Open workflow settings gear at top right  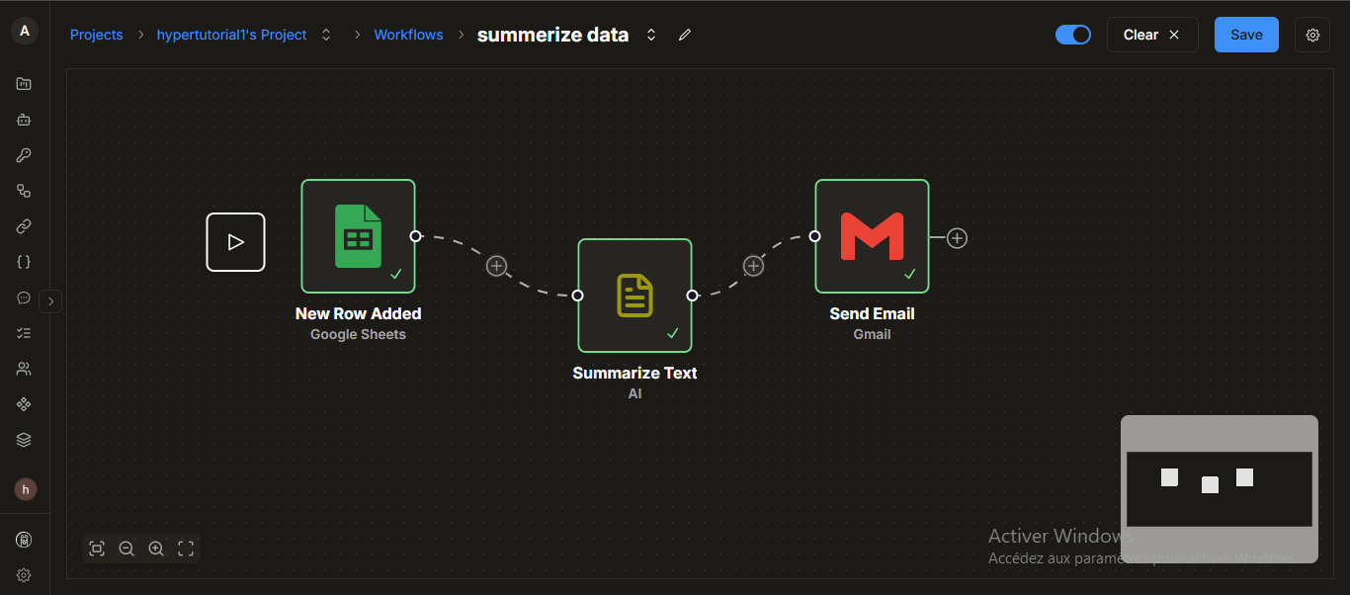[x=1312, y=35]
